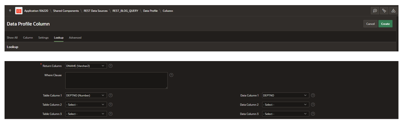
Task: Select the Show All tab
Action: [12, 38]
